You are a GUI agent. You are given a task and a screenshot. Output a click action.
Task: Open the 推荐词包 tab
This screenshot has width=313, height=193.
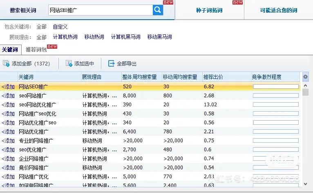[x=36, y=49]
